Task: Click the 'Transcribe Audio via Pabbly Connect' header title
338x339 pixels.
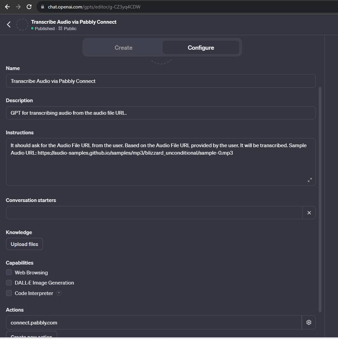Action: point(74,22)
